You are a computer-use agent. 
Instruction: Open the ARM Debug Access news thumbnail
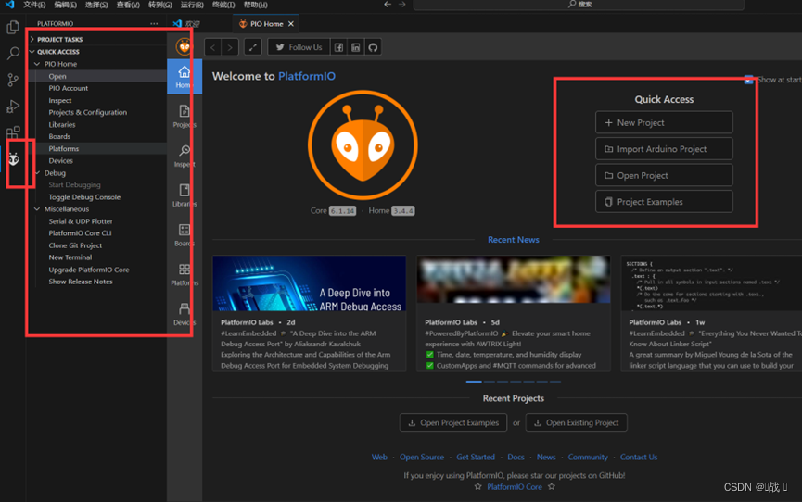[309, 283]
